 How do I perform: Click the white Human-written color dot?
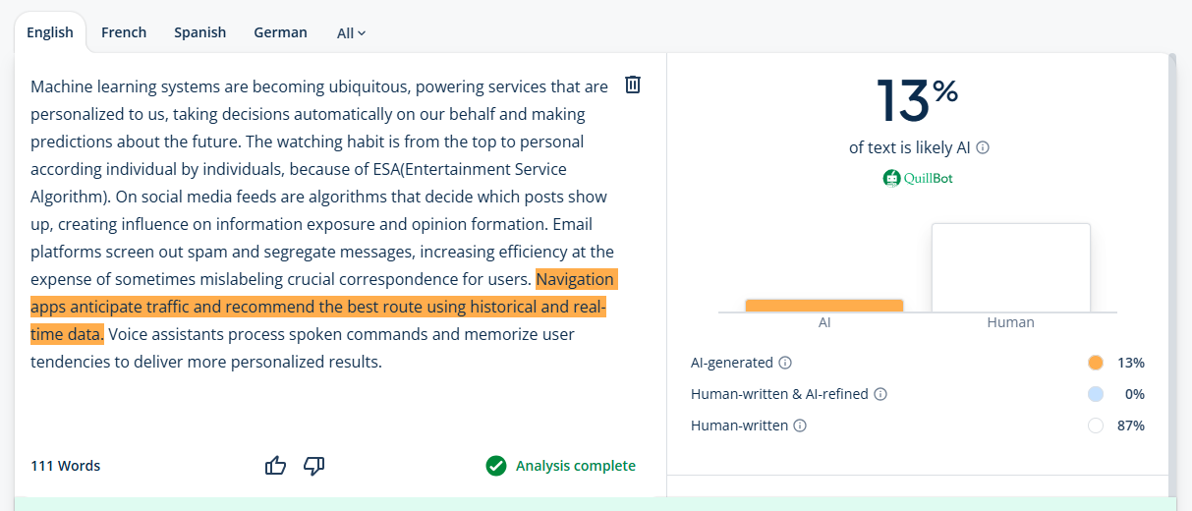[x=1096, y=426]
